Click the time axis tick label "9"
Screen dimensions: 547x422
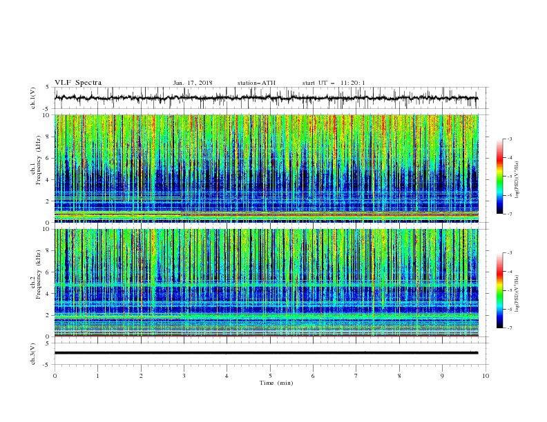pyautogui.click(x=442, y=376)
